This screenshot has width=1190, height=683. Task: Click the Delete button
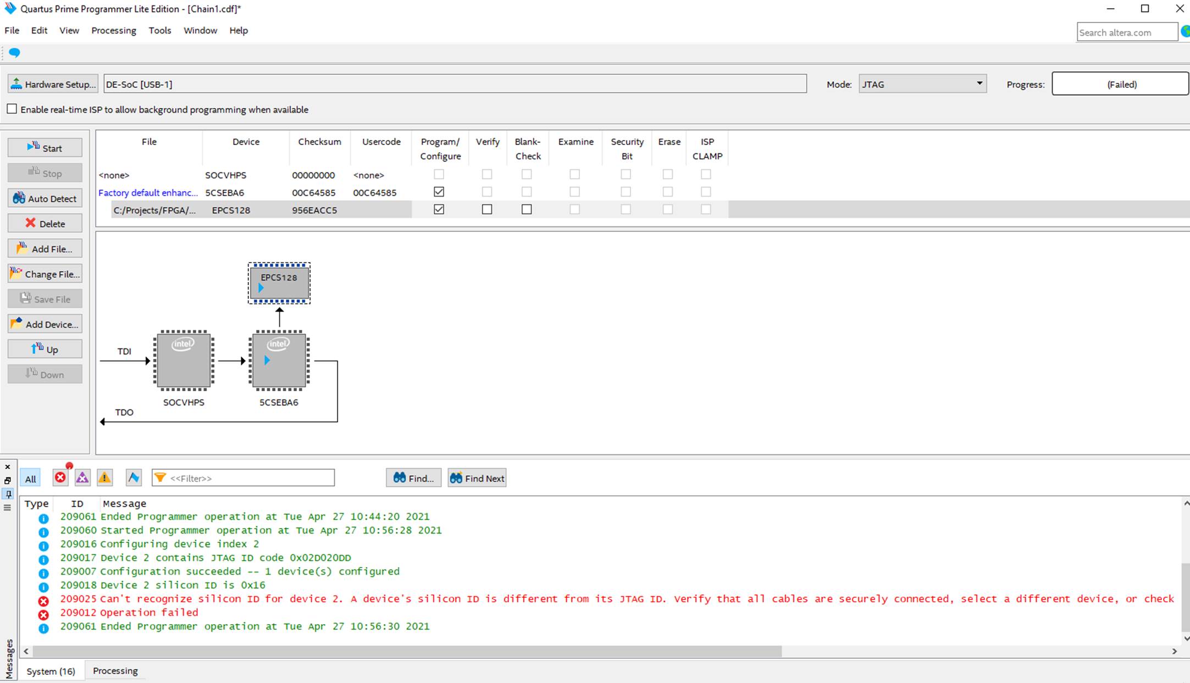[x=45, y=224]
